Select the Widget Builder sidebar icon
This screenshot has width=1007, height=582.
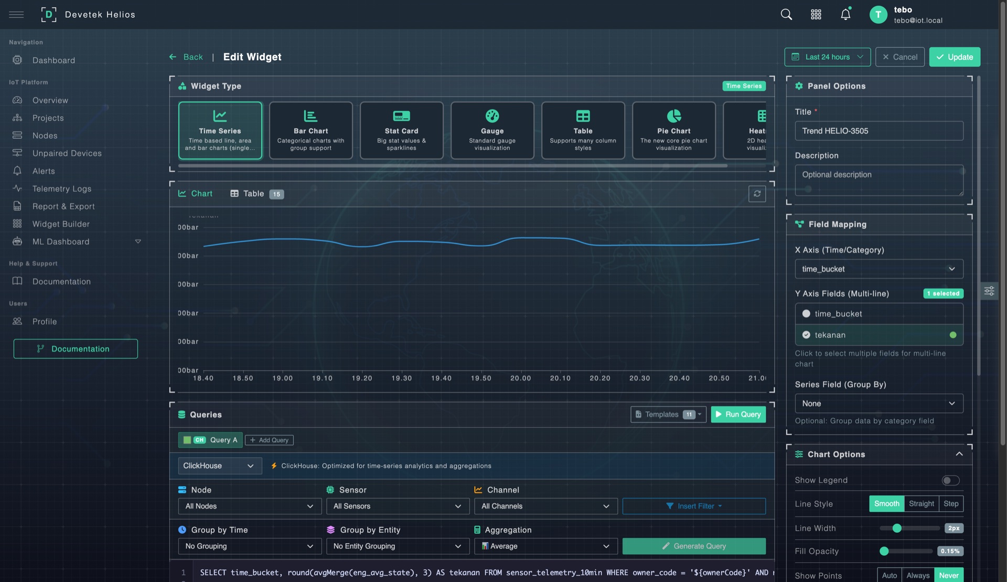pos(17,224)
